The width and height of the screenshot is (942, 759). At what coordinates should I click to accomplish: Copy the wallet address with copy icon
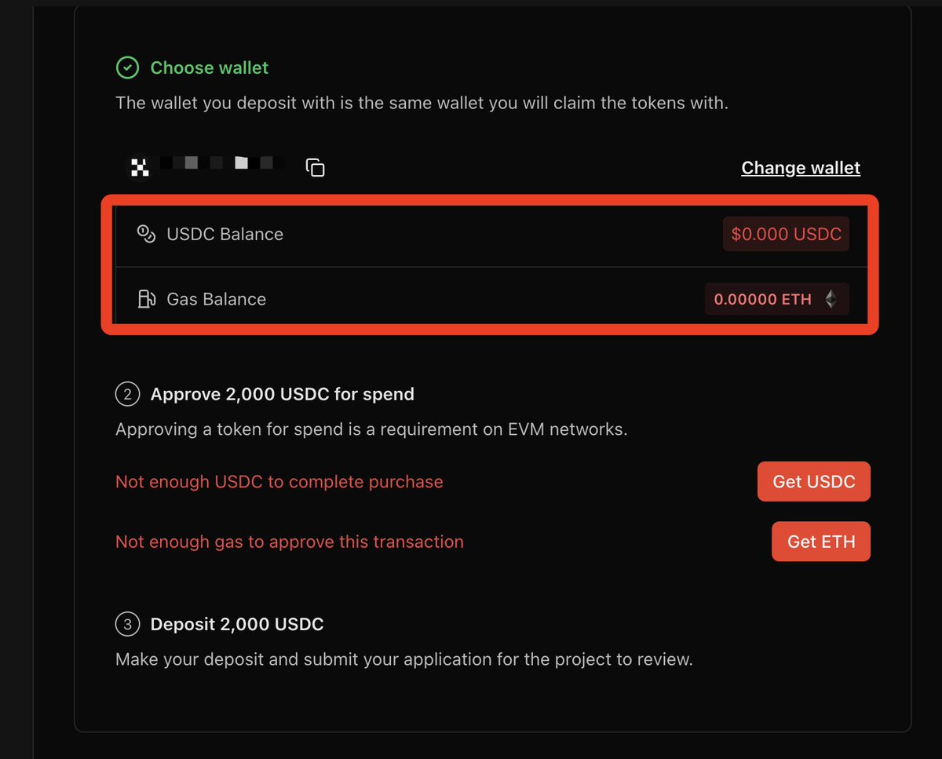pos(315,167)
